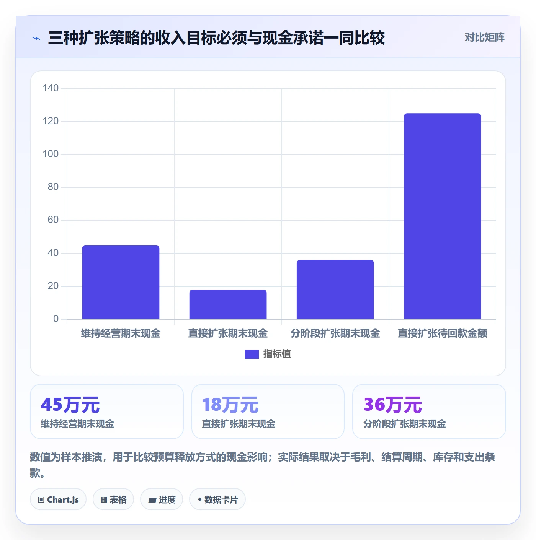Screen dimensions: 536x540
Task: Click the card title 三种扩张策略的收入目标必须与现金承诺一同比较
Action: tap(216, 38)
